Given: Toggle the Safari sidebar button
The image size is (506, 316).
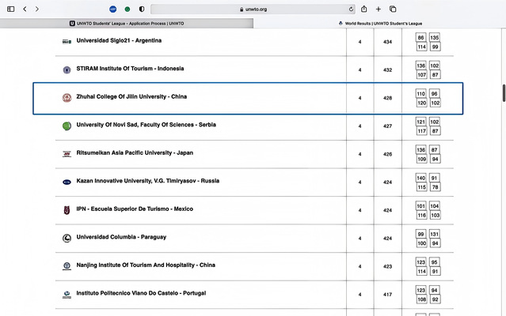Looking at the screenshot, I should pos(10,9).
